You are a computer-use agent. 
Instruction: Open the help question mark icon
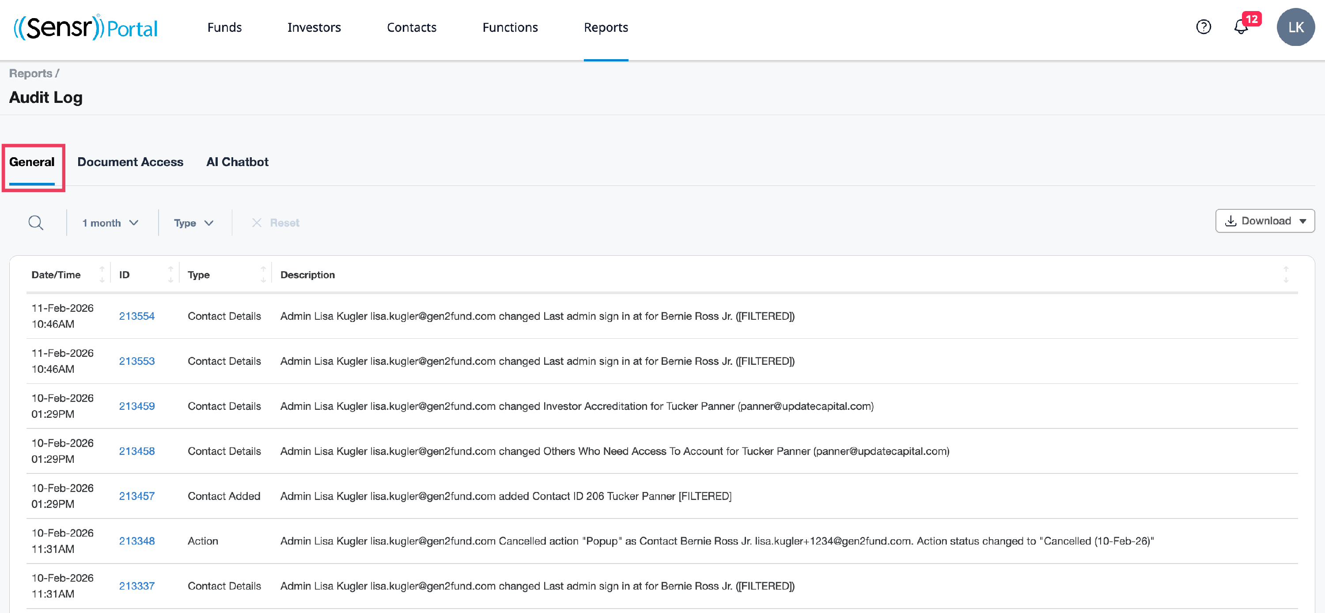pyautogui.click(x=1203, y=27)
